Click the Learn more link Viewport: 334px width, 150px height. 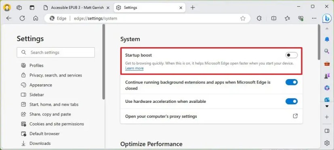click(x=134, y=68)
